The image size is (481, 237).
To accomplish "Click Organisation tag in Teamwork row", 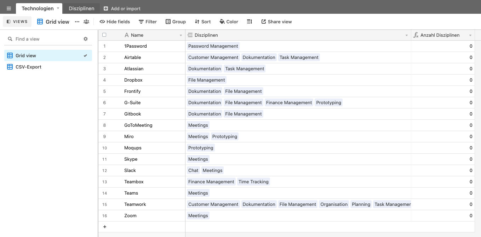I will click(x=334, y=205).
